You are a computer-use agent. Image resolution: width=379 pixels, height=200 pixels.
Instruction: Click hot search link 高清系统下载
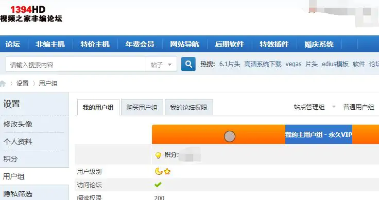(263, 64)
